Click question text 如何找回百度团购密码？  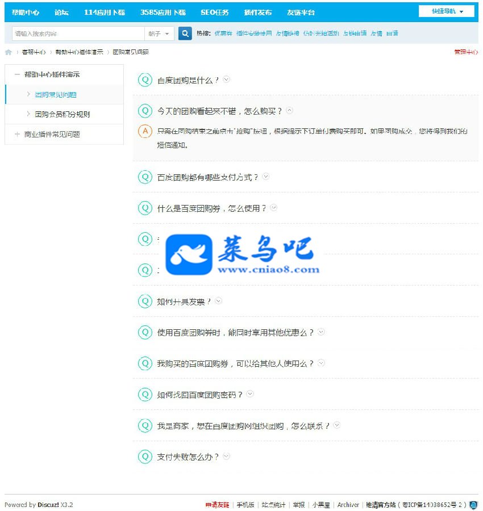200,395
